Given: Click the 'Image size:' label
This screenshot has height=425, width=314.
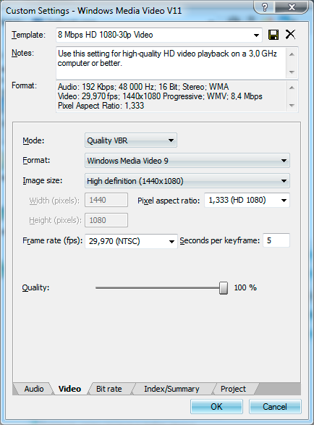Looking at the screenshot, I should pyautogui.click(x=42, y=180).
